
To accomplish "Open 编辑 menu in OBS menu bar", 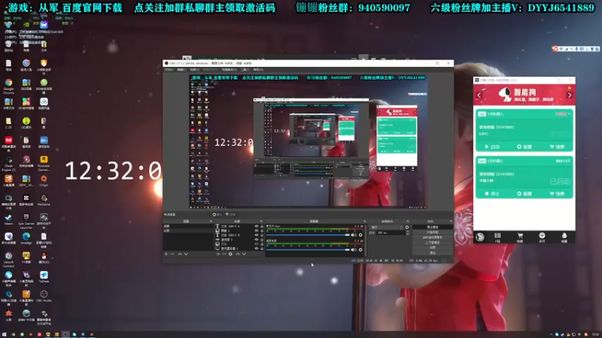I will point(182,70).
